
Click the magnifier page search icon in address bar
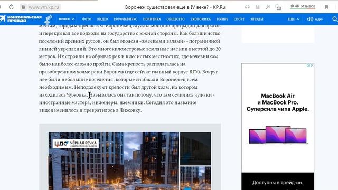coord(268,7)
